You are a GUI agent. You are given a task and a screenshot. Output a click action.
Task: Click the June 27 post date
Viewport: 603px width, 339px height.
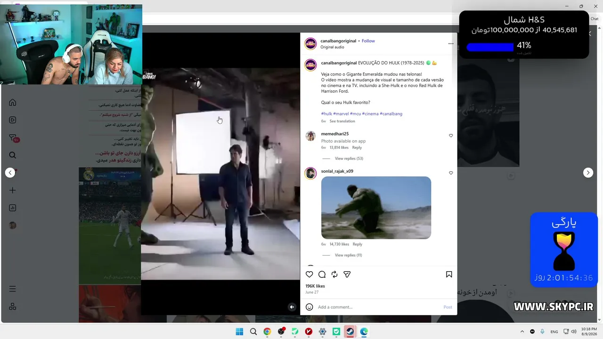pyautogui.click(x=312, y=292)
